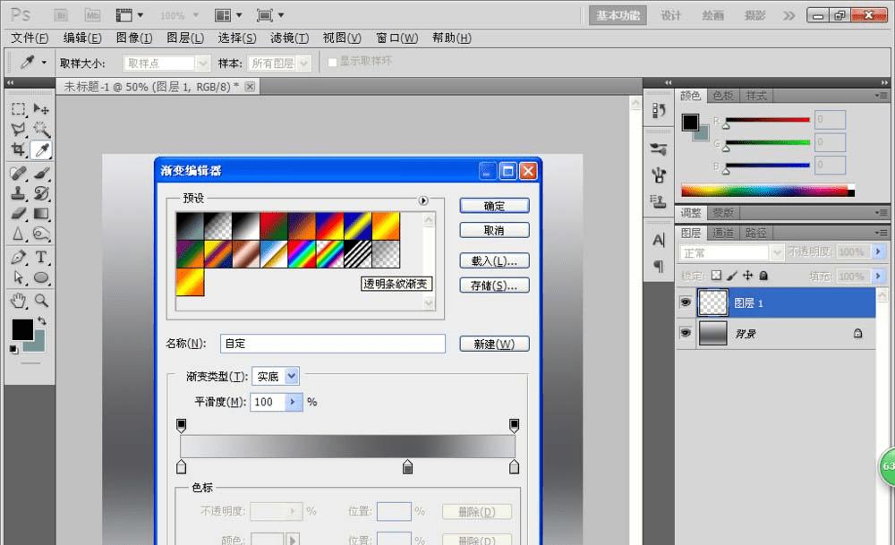Select the rainbow spectrum gradient preset
This screenshot has height=545, width=895.
pos(300,253)
